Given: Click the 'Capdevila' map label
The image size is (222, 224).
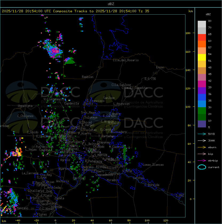Looking at the screenshot, I should 72,103.
